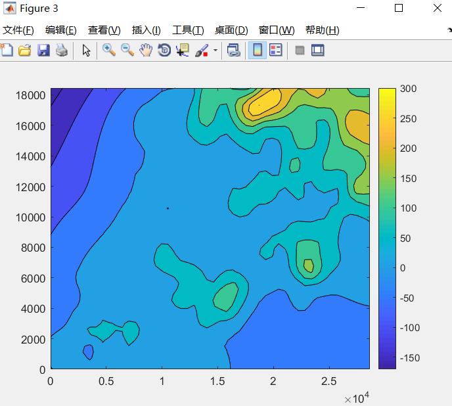
Task: Minimize the Figure 3 window
Action: [361, 8]
